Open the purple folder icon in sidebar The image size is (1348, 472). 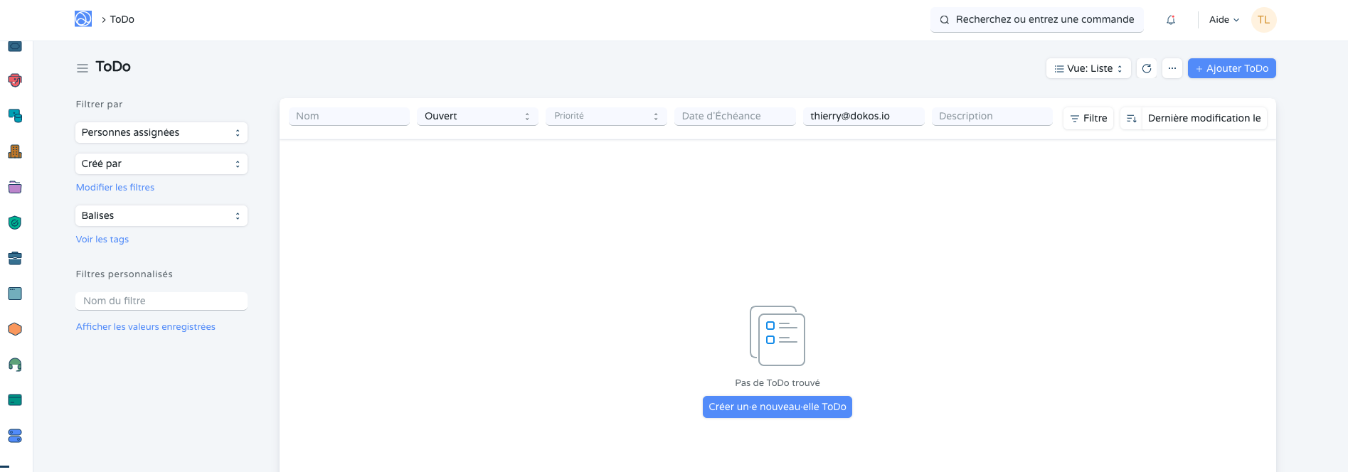coord(15,187)
